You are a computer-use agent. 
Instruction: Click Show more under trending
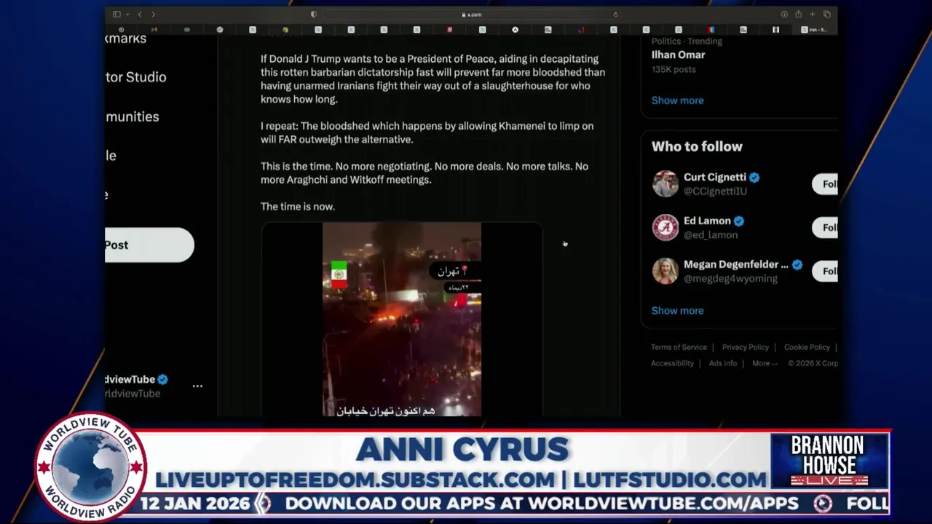677,100
